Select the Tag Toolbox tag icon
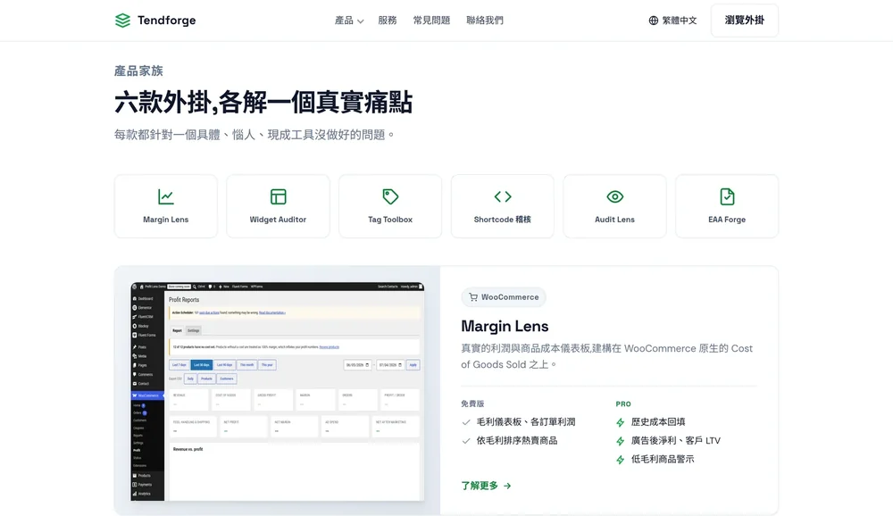The width and height of the screenshot is (893, 516). (x=390, y=197)
